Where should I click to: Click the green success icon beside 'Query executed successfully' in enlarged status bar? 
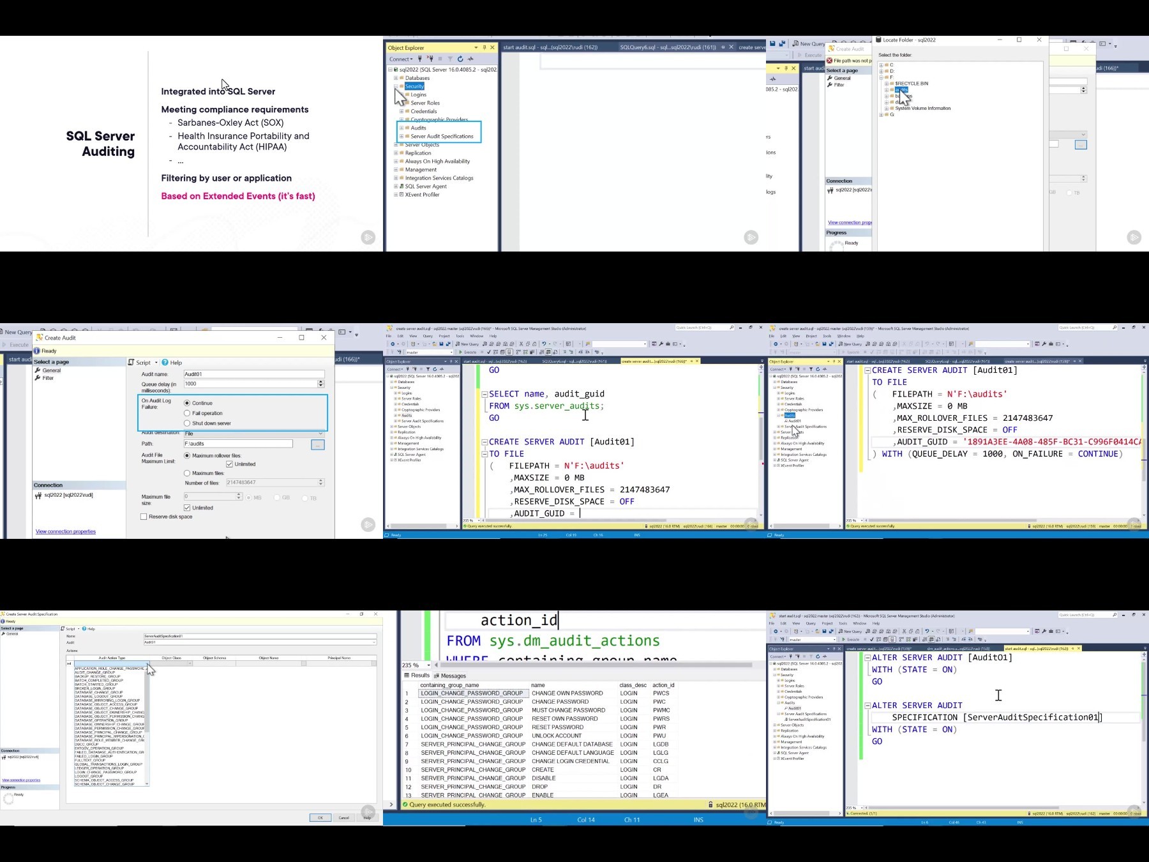(405, 805)
